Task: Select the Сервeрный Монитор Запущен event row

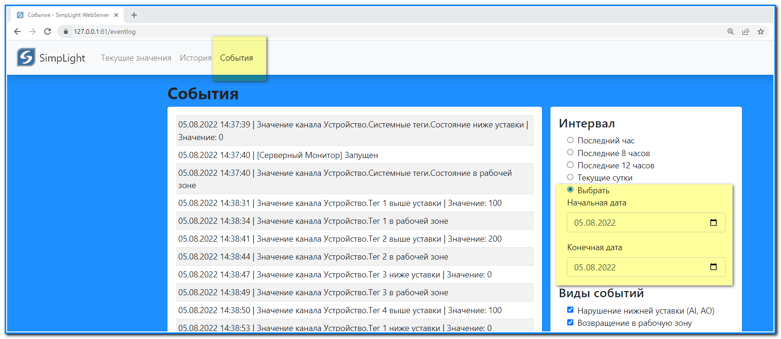Action: pyautogui.click(x=355, y=155)
